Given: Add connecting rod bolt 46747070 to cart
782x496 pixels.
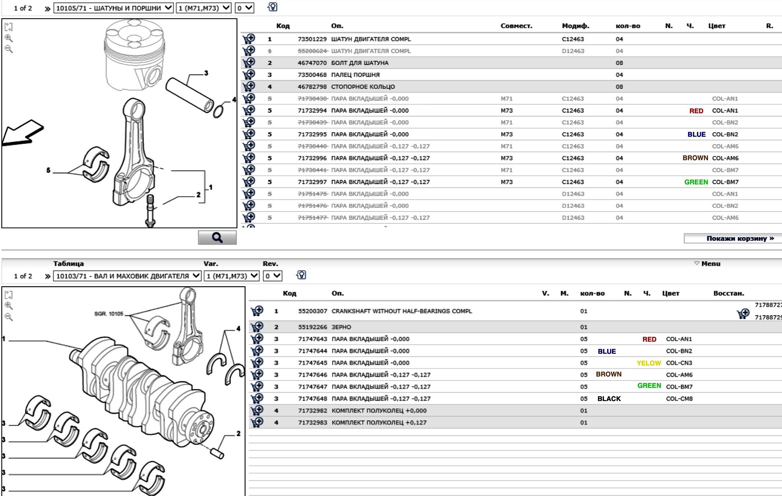Looking at the screenshot, I should coord(249,62).
